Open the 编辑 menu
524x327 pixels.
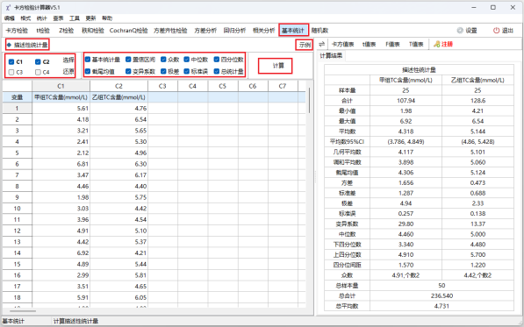pos(10,18)
